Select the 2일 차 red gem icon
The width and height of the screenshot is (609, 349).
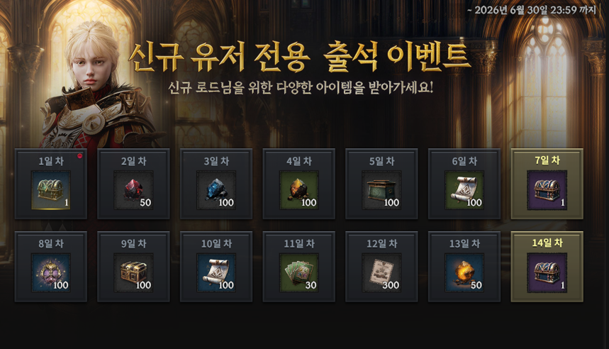click(133, 190)
